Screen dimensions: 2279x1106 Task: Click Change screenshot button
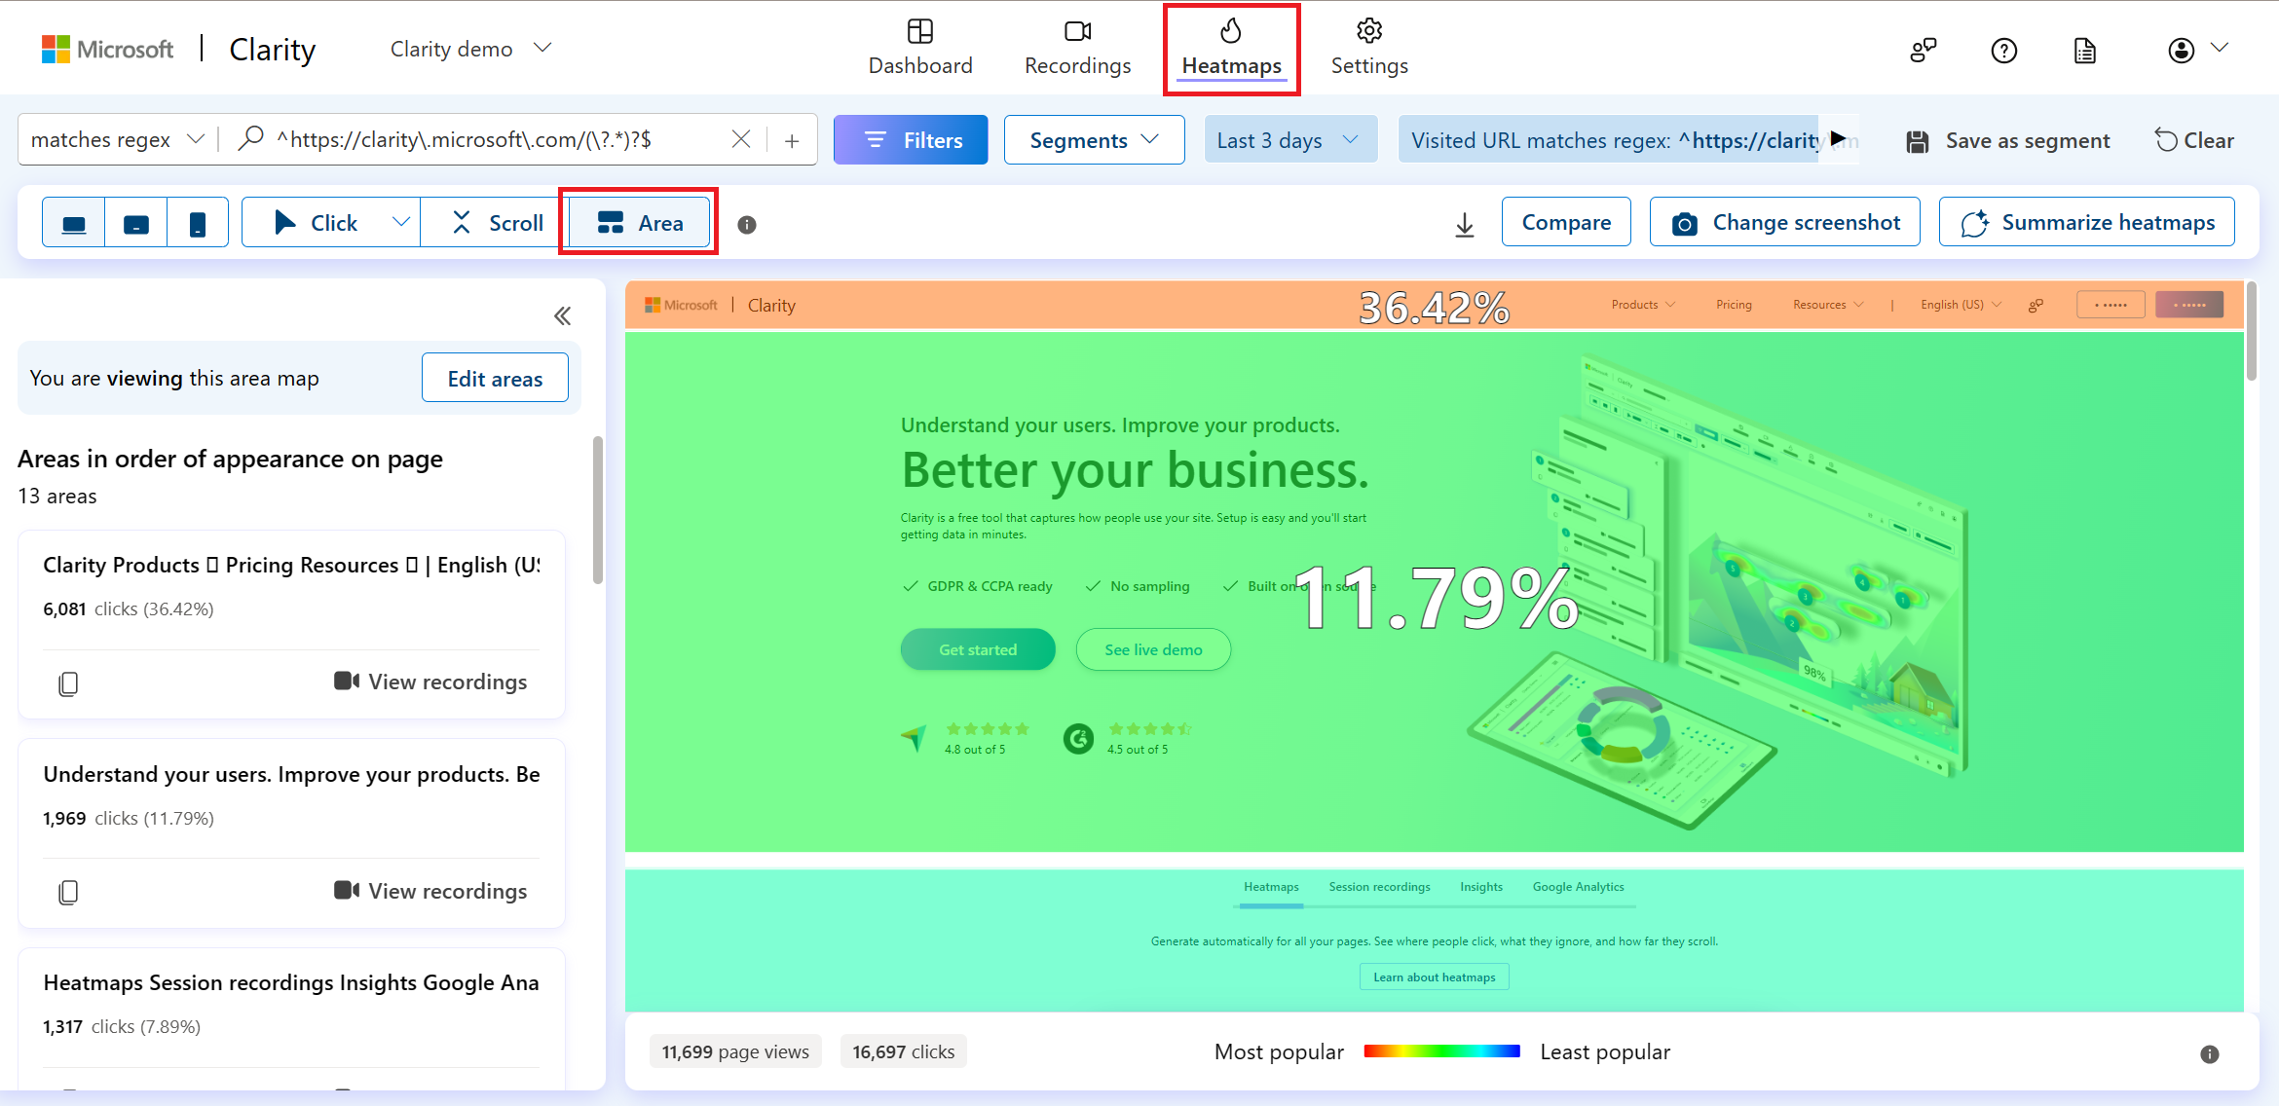point(1785,223)
